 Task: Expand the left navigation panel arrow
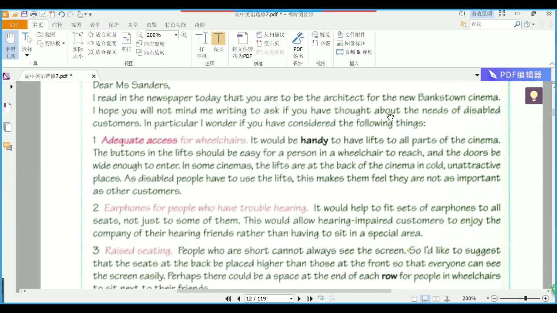point(11,87)
